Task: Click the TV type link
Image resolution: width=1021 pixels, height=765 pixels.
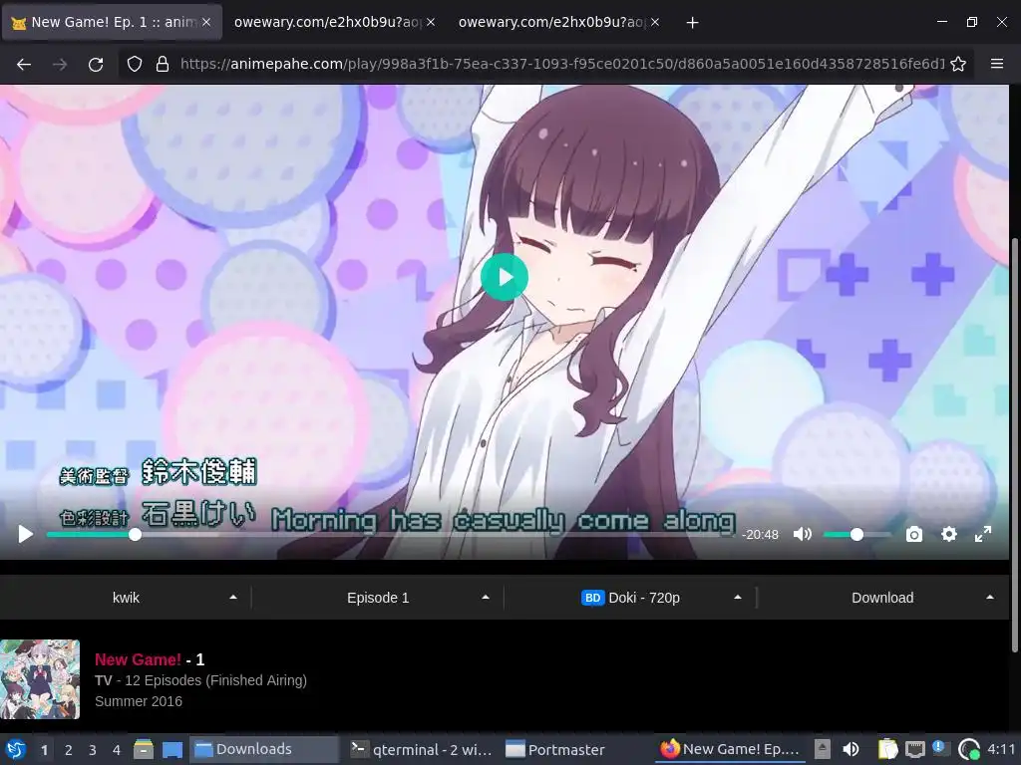Action: click(x=104, y=680)
